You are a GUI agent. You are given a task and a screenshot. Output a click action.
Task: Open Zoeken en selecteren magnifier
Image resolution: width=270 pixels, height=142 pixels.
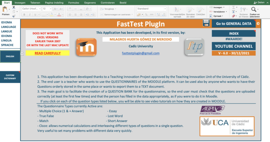point(255,12)
